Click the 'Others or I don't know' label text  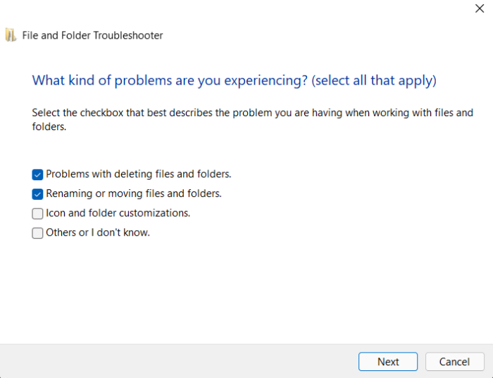[98, 232]
